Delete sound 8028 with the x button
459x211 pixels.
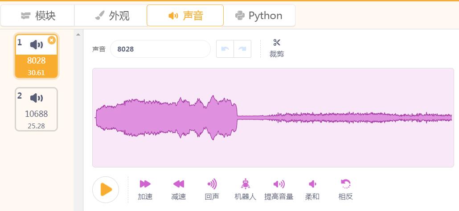tap(52, 40)
